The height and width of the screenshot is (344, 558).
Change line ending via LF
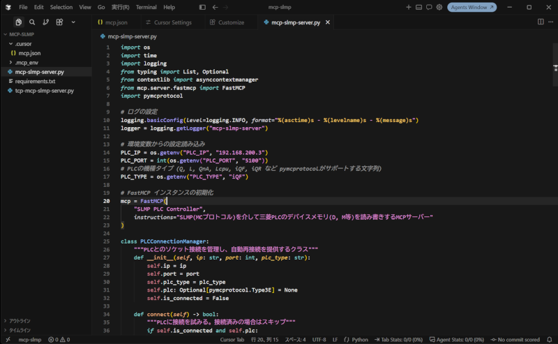click(335, 340)
